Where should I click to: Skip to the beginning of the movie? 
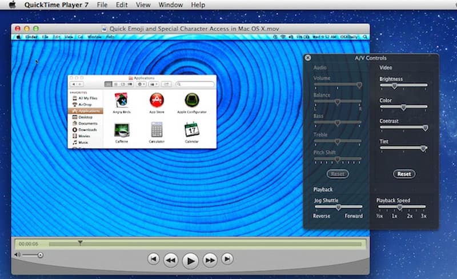click(x=153, y=260)
